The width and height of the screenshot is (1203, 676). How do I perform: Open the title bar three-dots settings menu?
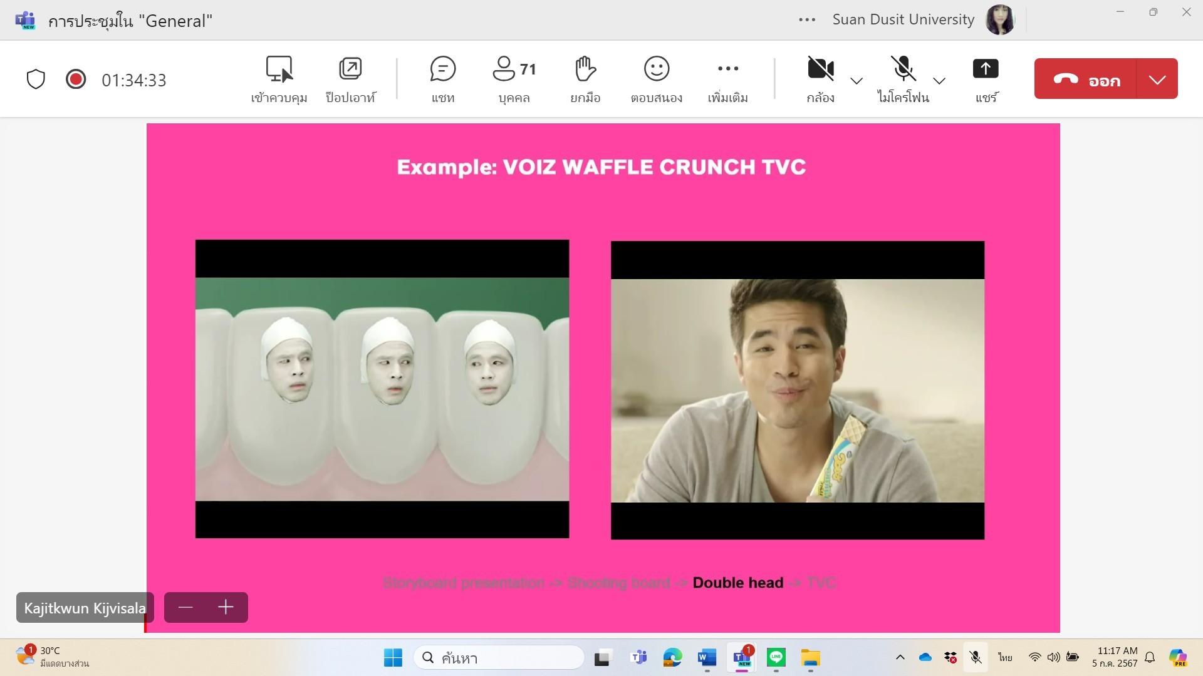[x=807, y=20]
